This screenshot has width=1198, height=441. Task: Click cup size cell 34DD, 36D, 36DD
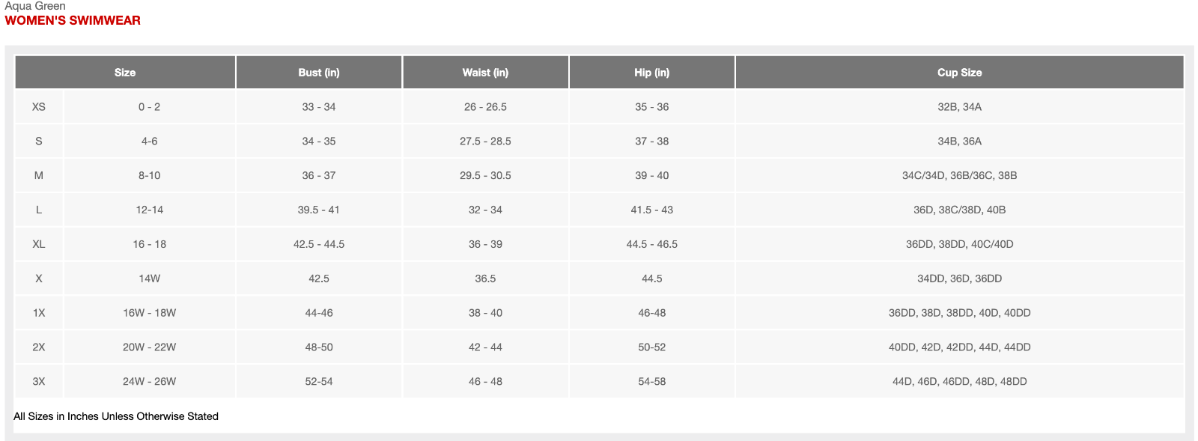(x=959, y=279)
